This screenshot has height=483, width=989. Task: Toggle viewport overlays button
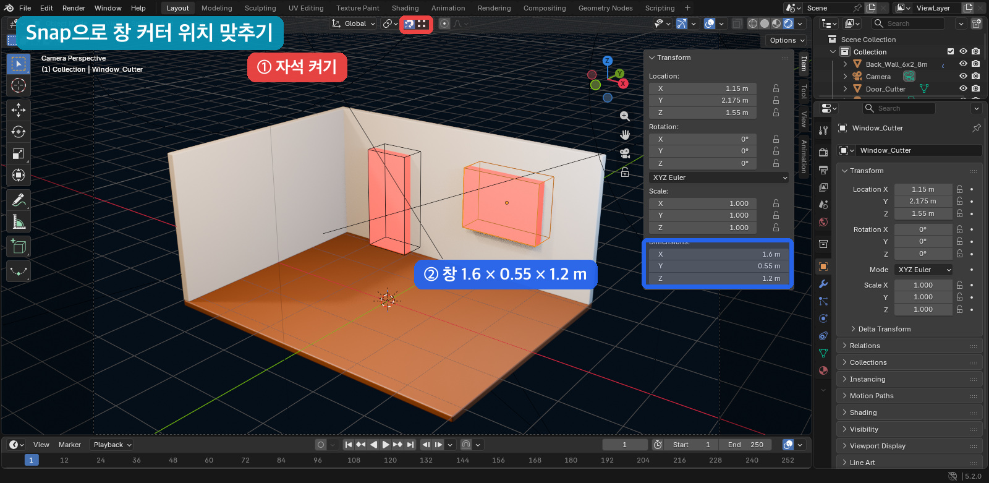tap(710, 24)
